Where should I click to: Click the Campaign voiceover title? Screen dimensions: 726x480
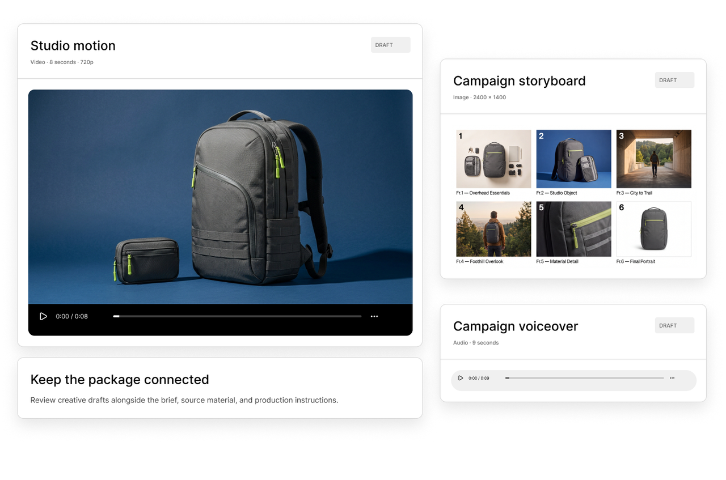click(x=516, y=326)
